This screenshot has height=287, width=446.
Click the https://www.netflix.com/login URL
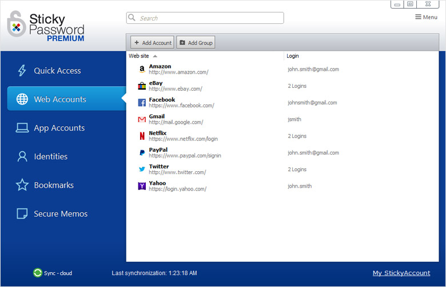[183, 139]
